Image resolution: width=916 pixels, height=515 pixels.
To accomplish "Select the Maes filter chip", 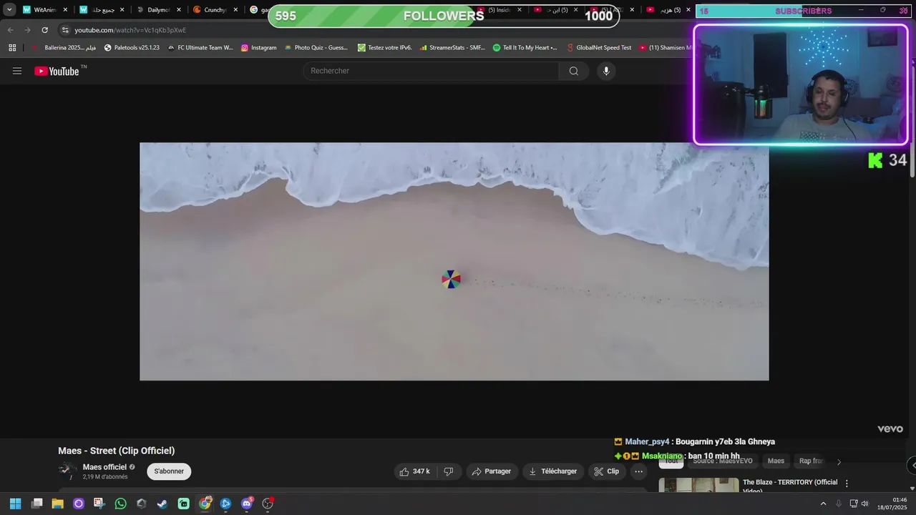I will coord(776,461).
